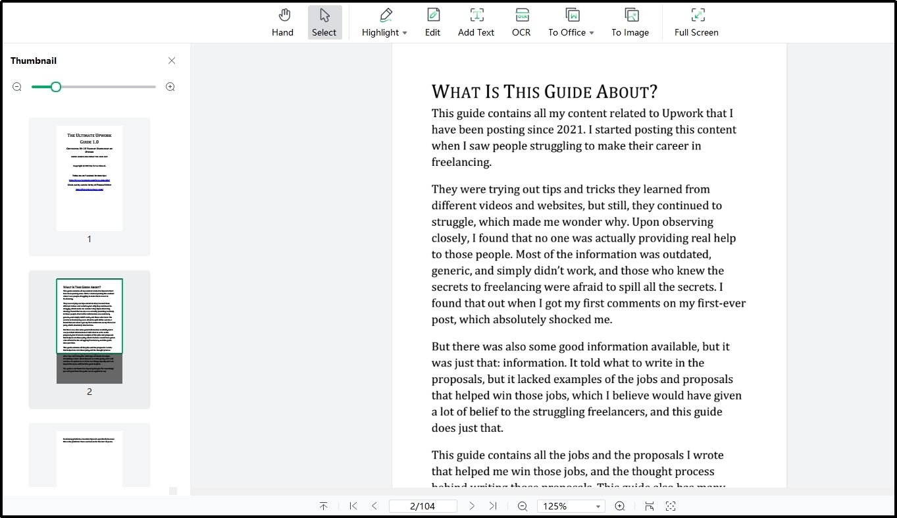The width and height of the screenshot is (897, 518).
Task: Open the third page thumbnail
Action: (x=90, y=459)
